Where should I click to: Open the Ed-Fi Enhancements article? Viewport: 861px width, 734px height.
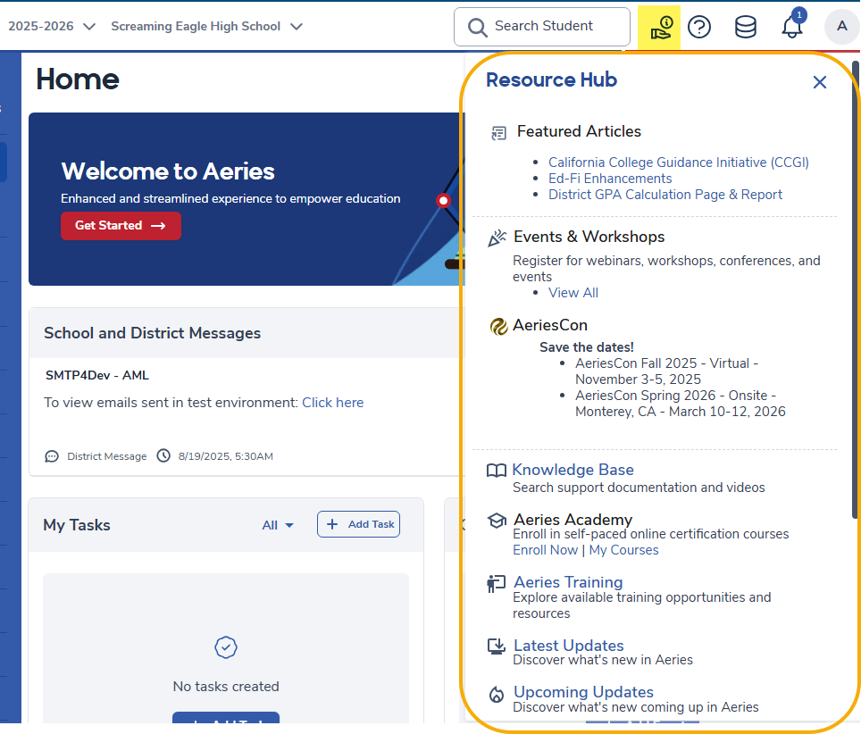(610, 179)
